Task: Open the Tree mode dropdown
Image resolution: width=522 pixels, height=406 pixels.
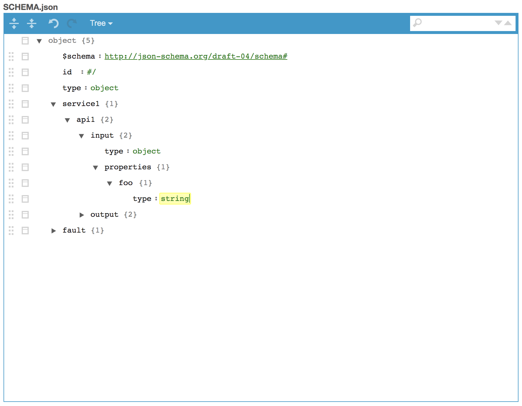Action: click(101, 23)
